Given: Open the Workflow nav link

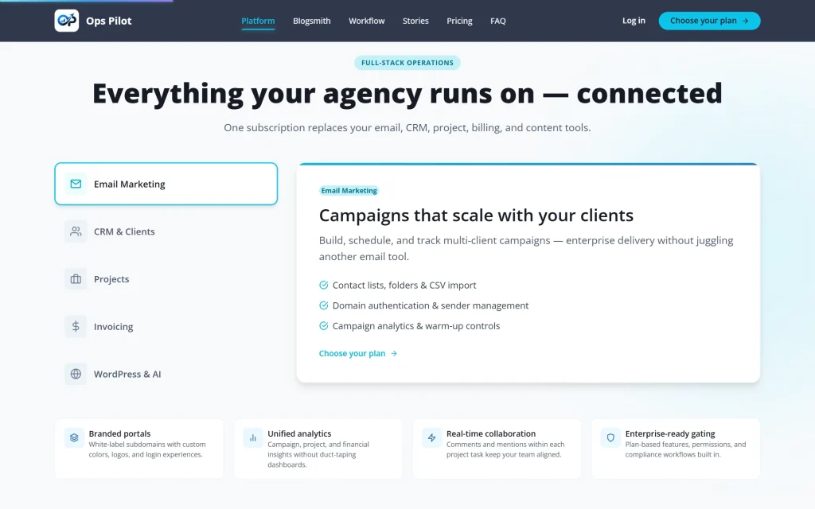Looking at the screenshot, I should 366,21.
